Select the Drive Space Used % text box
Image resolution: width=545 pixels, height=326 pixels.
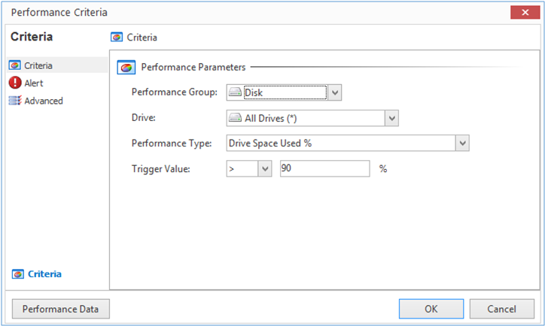coord(340,143)
